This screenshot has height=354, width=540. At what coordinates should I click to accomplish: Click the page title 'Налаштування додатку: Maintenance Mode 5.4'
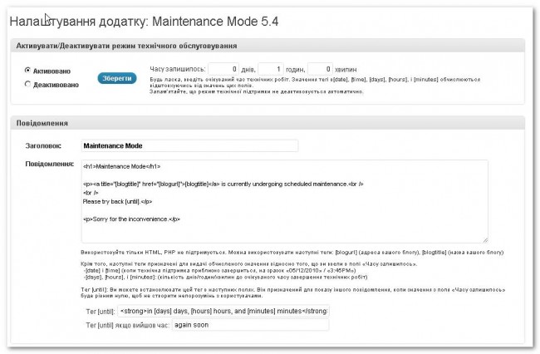(x=144, y=22)
